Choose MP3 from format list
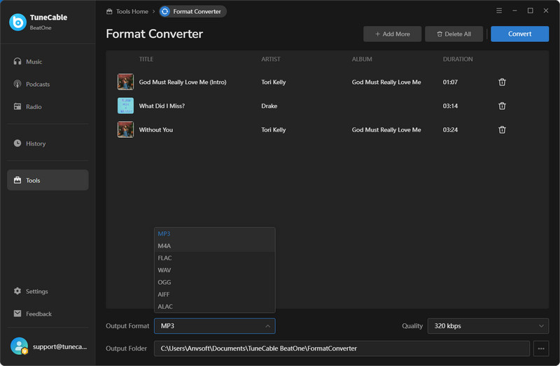This screenshot has width=560, height=366. 214,234
